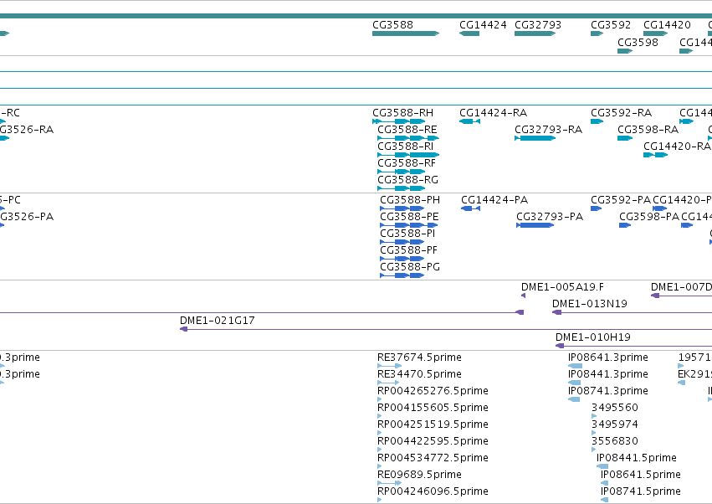Screen dimensions: 712x504
Task: Select transcript CG3588-RE
Action: tap(408, 138)
